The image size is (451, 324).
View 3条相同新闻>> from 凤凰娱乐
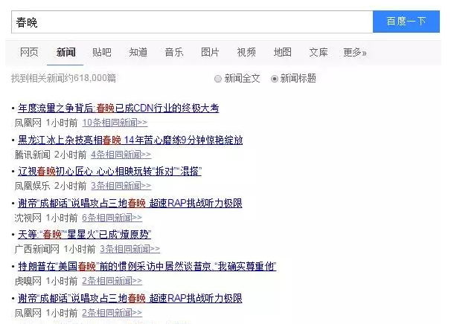click(x=121, y=186)
